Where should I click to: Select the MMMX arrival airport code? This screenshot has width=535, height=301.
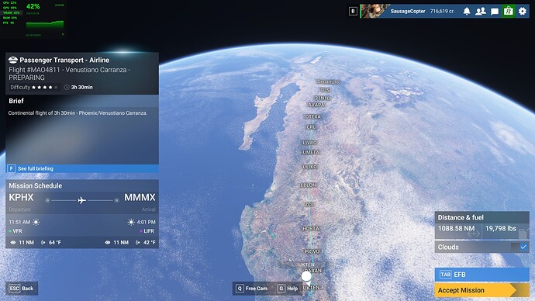tap(140, 197)
